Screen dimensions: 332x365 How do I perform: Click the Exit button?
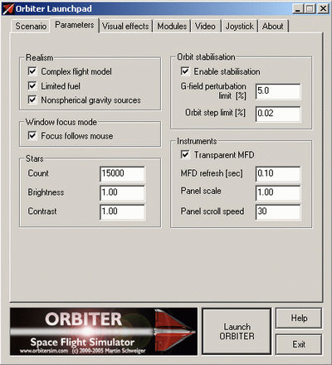299,344
